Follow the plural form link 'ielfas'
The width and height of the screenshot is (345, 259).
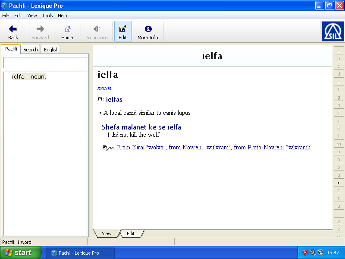pyautogui.click(x=114, y=100)
